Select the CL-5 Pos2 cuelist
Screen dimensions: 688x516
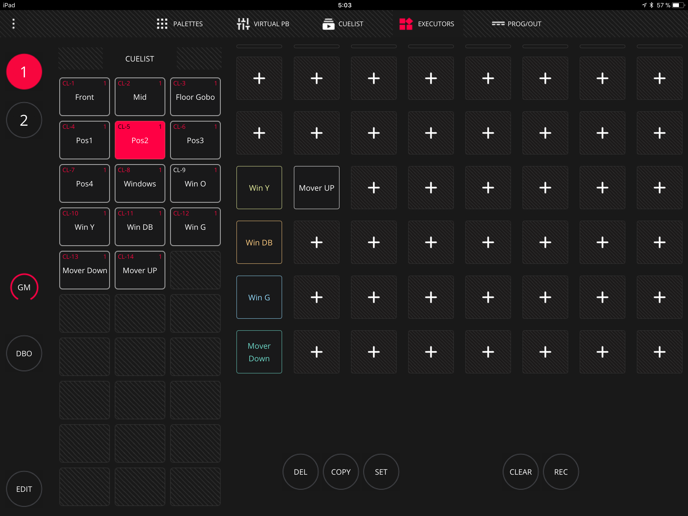tap(140, 140)
